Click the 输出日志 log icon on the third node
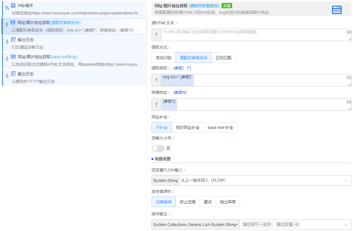 tap(13, 39)
